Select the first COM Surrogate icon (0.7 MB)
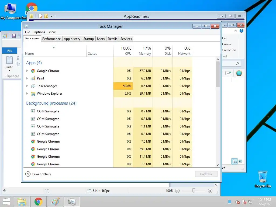Viewport: 276px width, 207px height. click(33, 111)
